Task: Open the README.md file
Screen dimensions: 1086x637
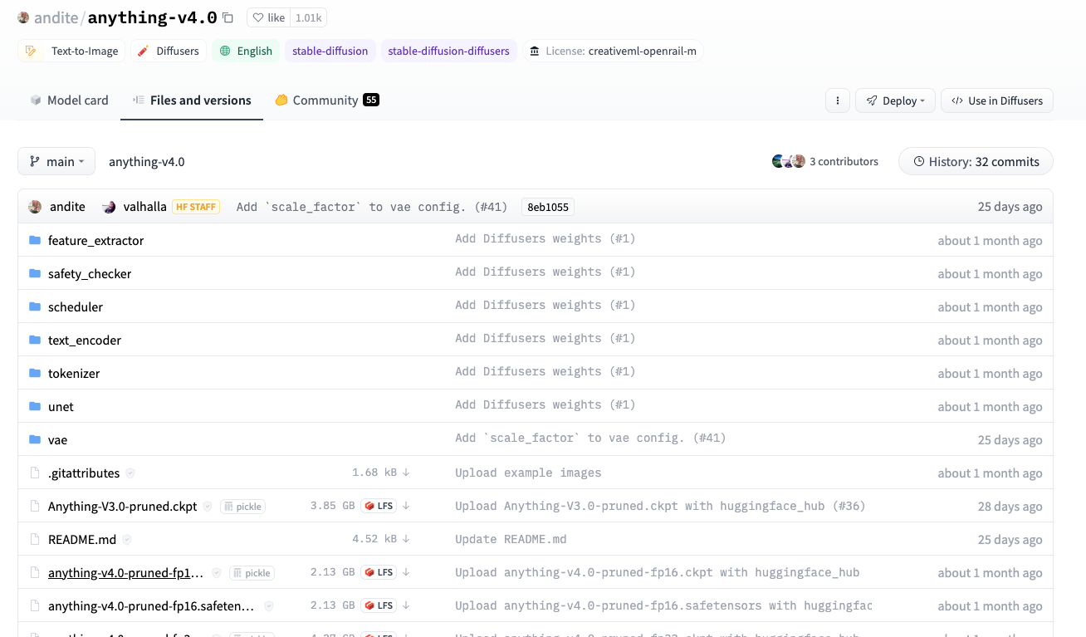Action: pos(82,539)
